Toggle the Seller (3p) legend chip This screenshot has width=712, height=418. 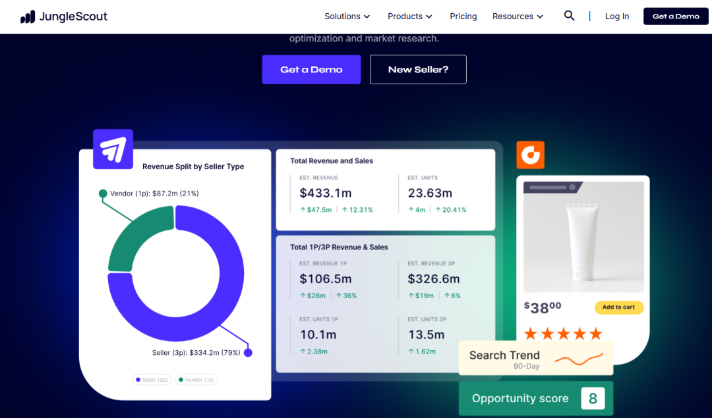tap(152, 380)
